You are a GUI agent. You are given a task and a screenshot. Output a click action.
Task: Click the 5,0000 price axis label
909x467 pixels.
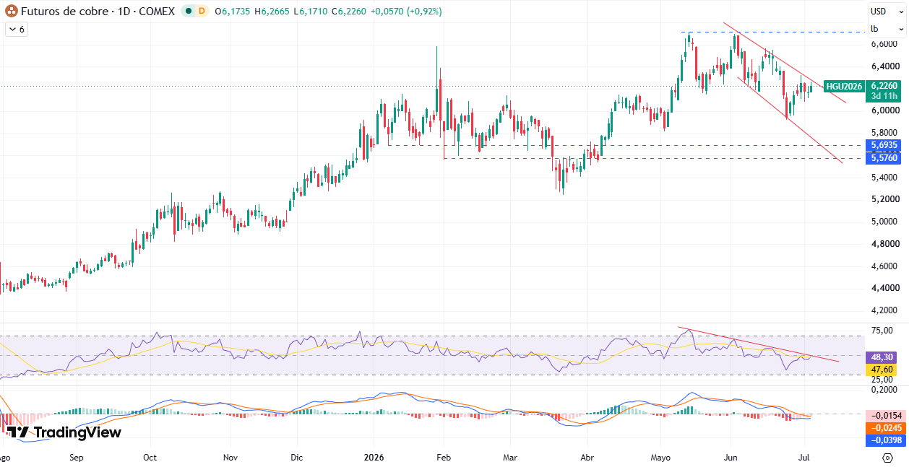pos(884,222)
